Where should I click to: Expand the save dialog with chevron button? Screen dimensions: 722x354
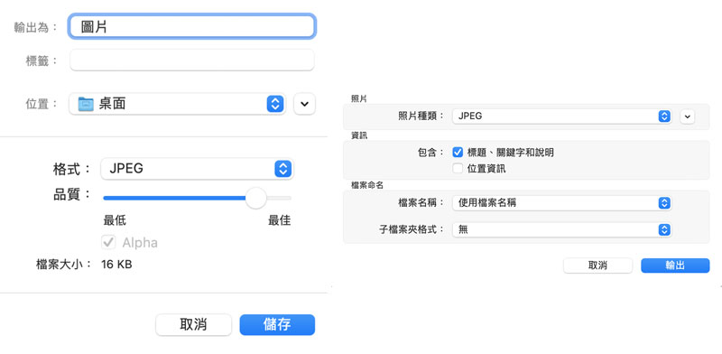[x=304, y=104]
